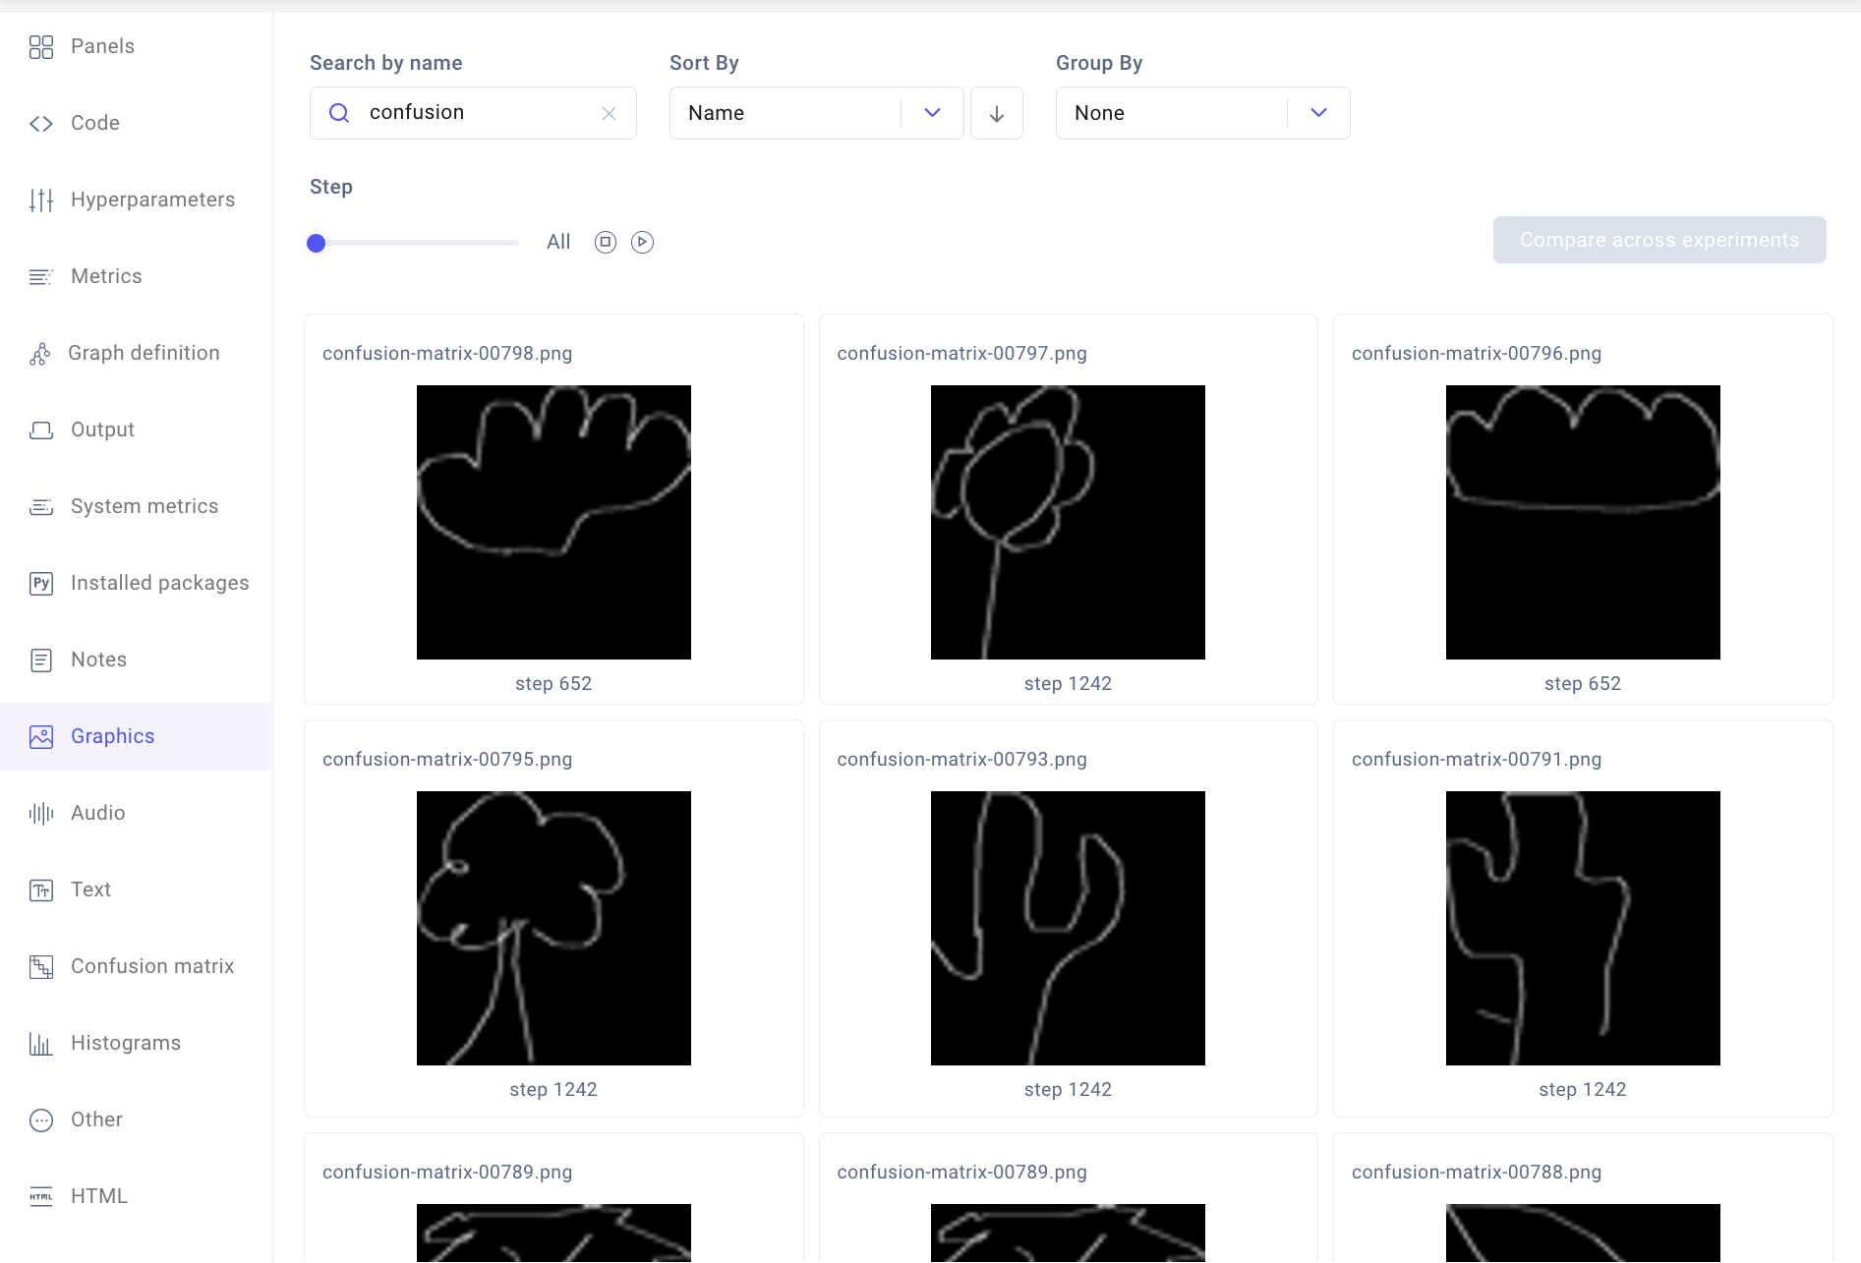Toggle descending sort order arrow
This screenshot has width=1861, height=1263.
pyautogui.click(x=997, y=113)
